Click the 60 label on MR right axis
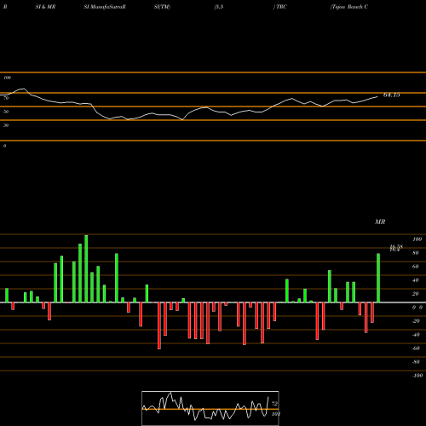This screenshot has height=426, width=426. pyautogui.click(x=416, y=267)
